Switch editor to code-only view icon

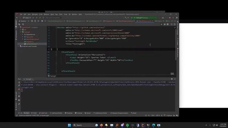pyautogui.click(x=161, y=25)
